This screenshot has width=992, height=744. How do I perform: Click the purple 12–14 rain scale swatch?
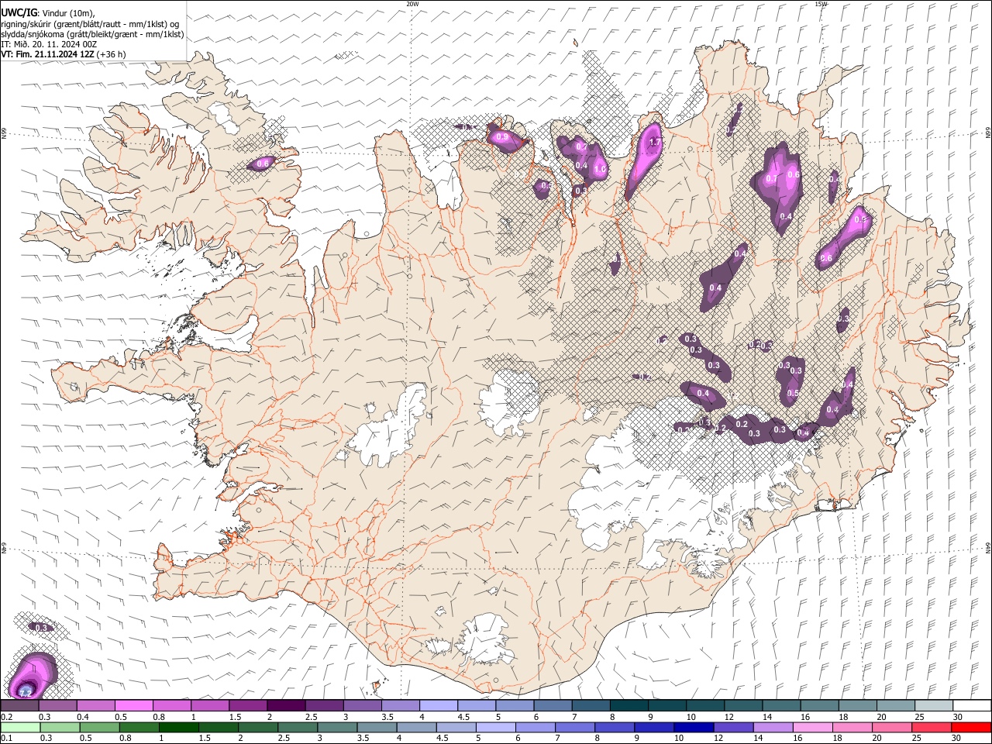click(733, 727)
